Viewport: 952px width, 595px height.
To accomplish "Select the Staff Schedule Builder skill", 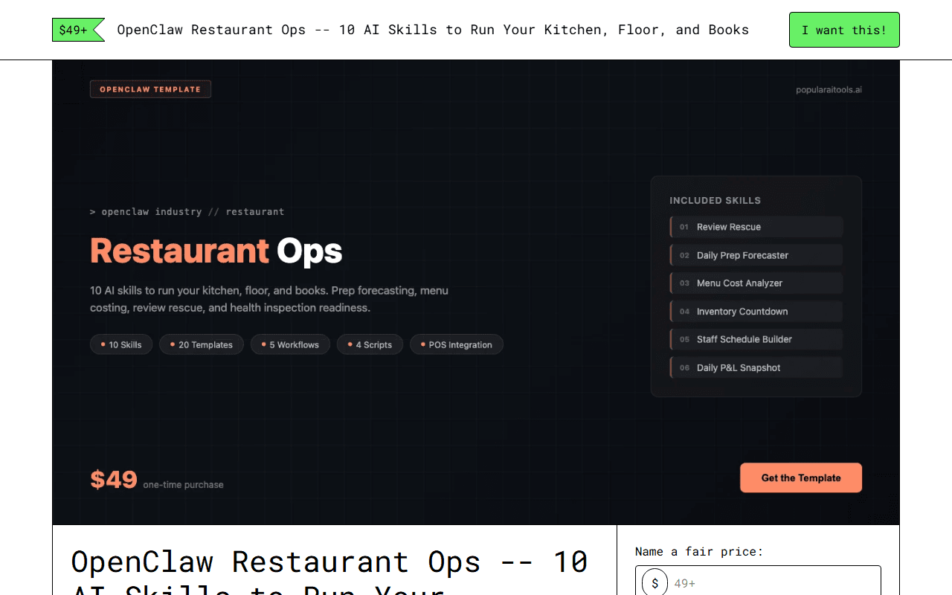I will [756, 339].
